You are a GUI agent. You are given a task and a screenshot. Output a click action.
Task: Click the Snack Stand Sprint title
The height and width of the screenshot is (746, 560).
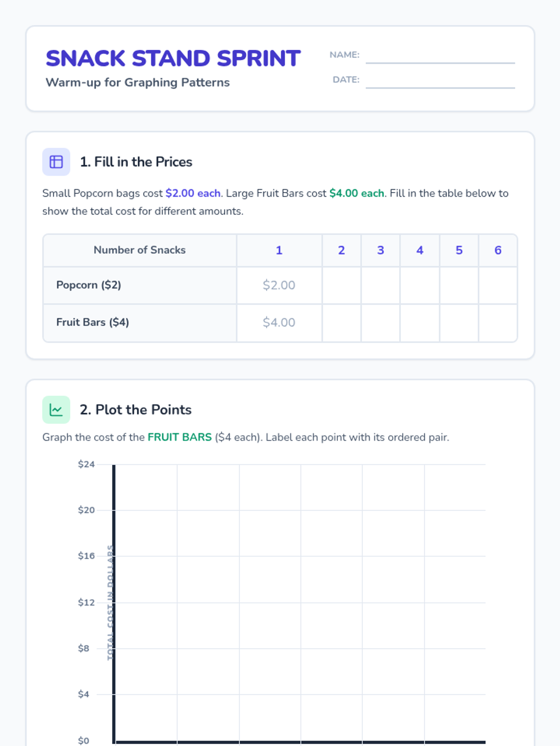[173, 59]
